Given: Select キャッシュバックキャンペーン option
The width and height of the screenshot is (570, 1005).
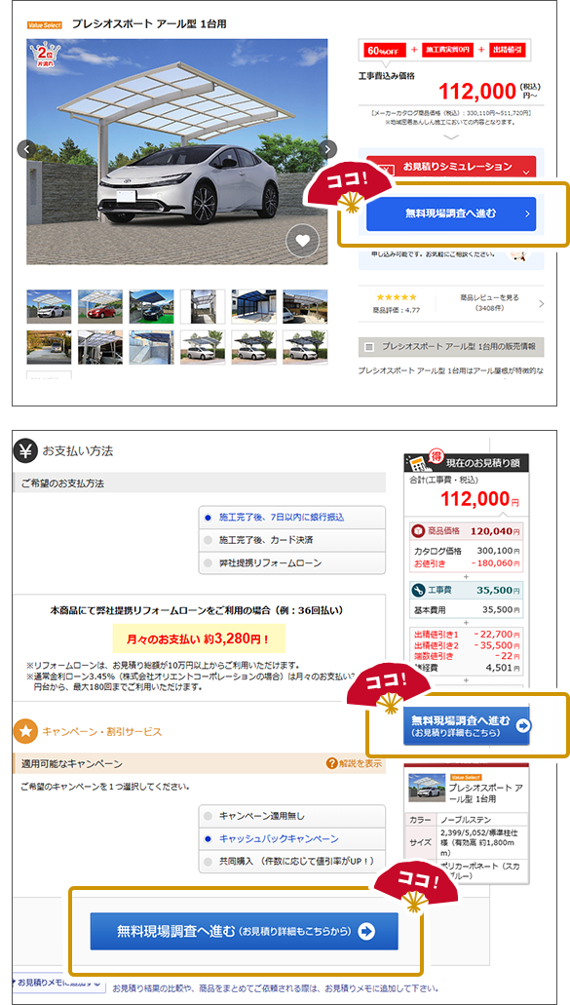Looking at the screenshot, I should [x=292, y=838].
